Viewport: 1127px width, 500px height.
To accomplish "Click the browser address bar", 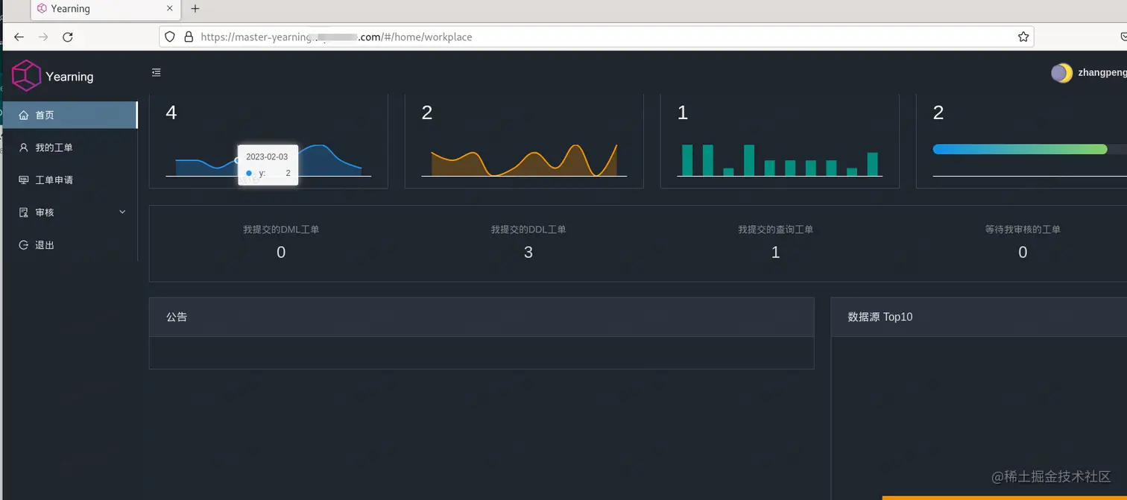I will point(596,37).
